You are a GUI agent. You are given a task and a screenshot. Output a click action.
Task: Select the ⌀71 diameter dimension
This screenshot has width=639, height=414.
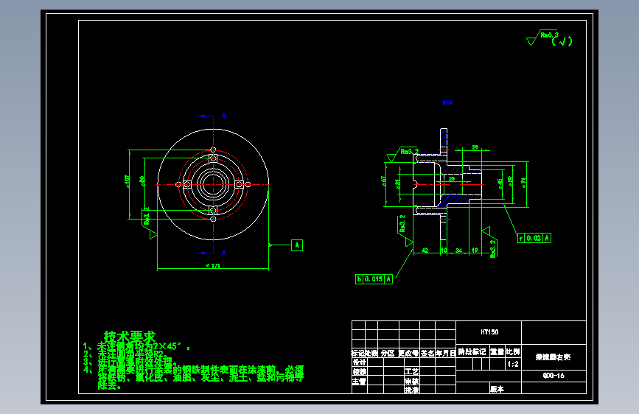click(524, 183)
